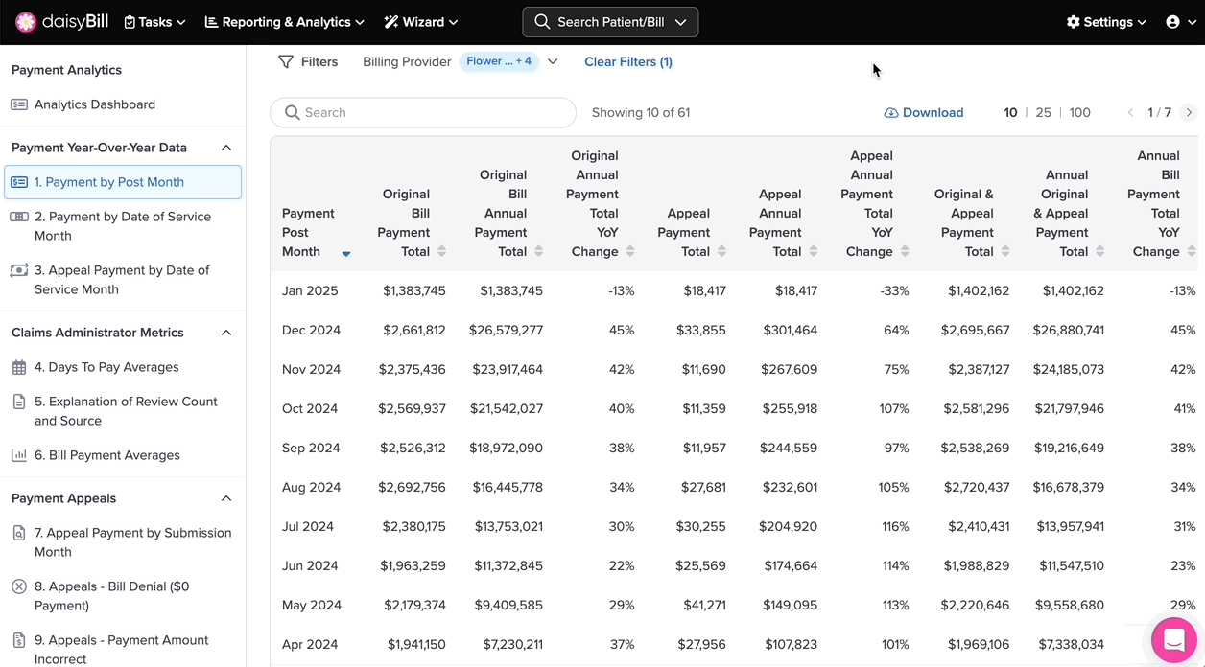Collapse the Payment Year-Over-Year Data section
1205x667 pixels.
[x=226, y=148]
